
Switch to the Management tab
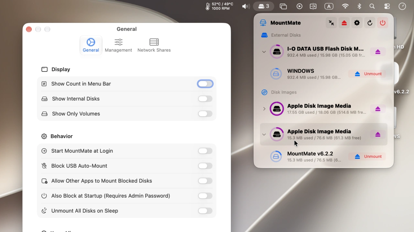[x=118, y=45]
